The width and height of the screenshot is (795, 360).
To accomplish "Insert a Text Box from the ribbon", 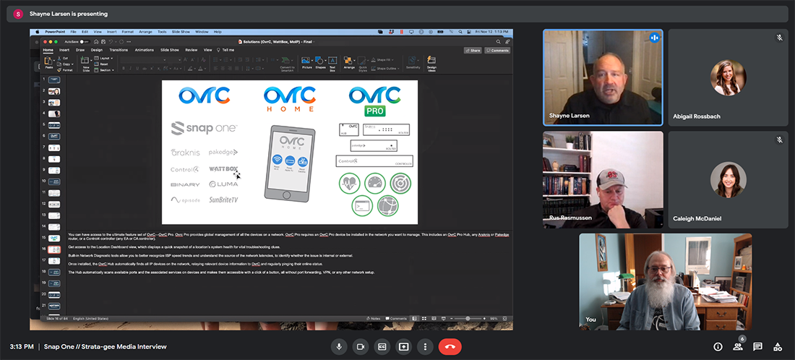I will coord(332,64).
